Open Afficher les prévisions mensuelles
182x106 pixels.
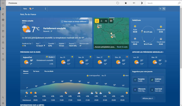148,52
